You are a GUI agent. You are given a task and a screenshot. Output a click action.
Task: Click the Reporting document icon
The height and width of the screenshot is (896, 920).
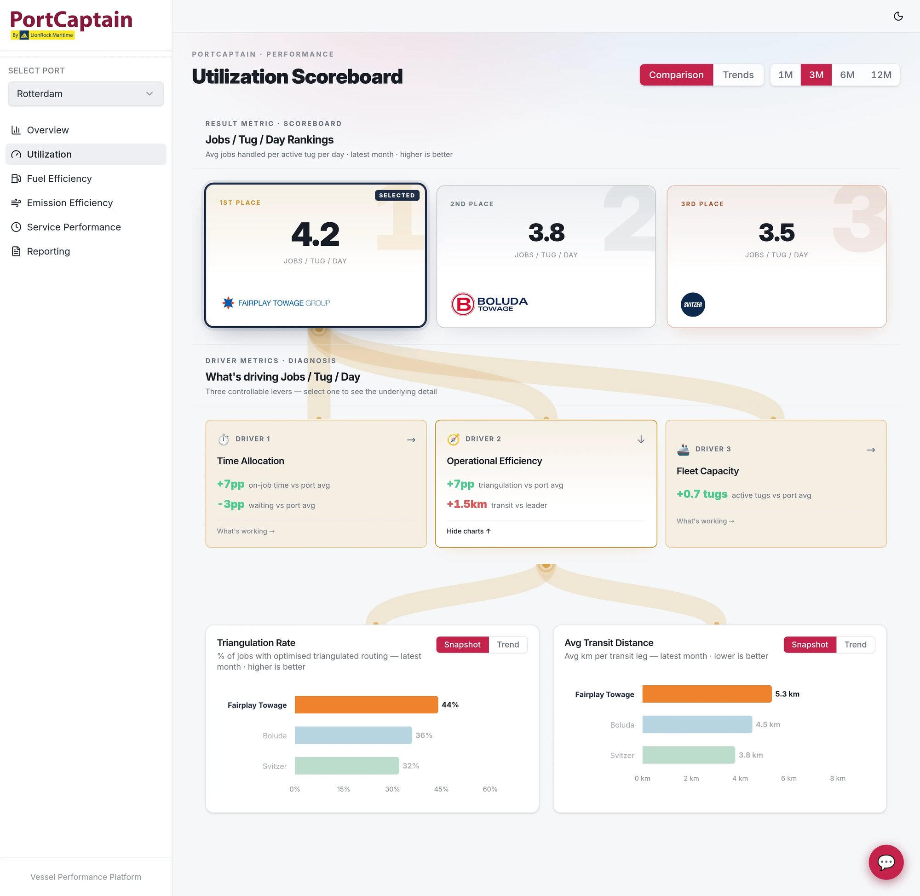(x=16, y=251)
